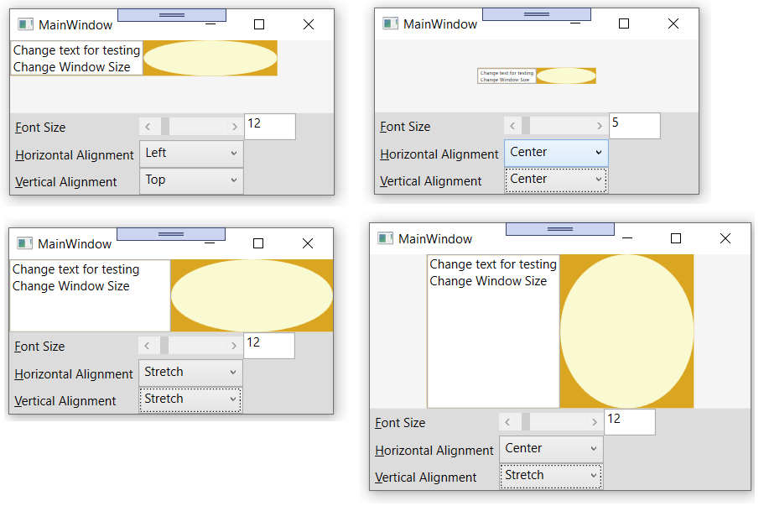Open Vertical Alignment Stretch dropdown below Horizontal Center
764x506 pixels.
tap(550, 476)
